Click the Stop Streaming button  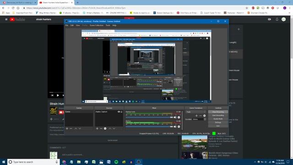(x=218, y=112)
